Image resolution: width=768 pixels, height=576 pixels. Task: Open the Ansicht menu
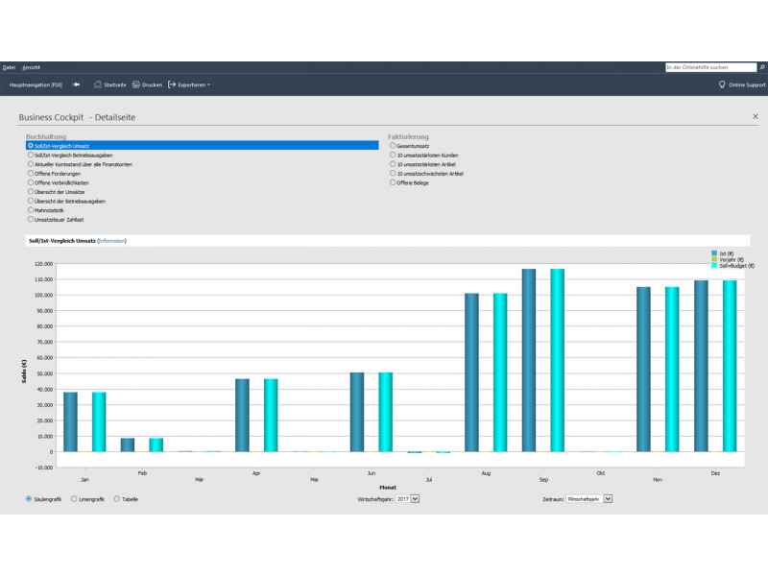tap(31, 67)
